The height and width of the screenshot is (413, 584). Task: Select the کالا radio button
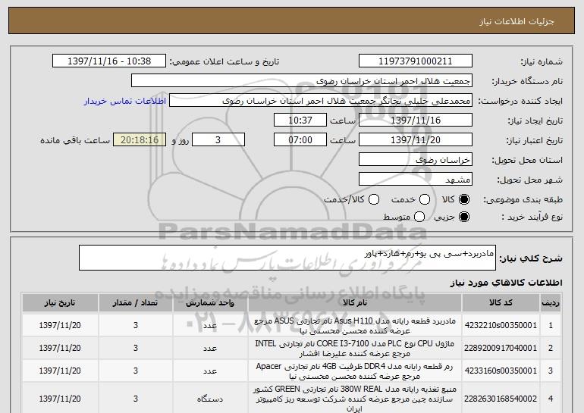pyautogui.click(x=464, y=199)
